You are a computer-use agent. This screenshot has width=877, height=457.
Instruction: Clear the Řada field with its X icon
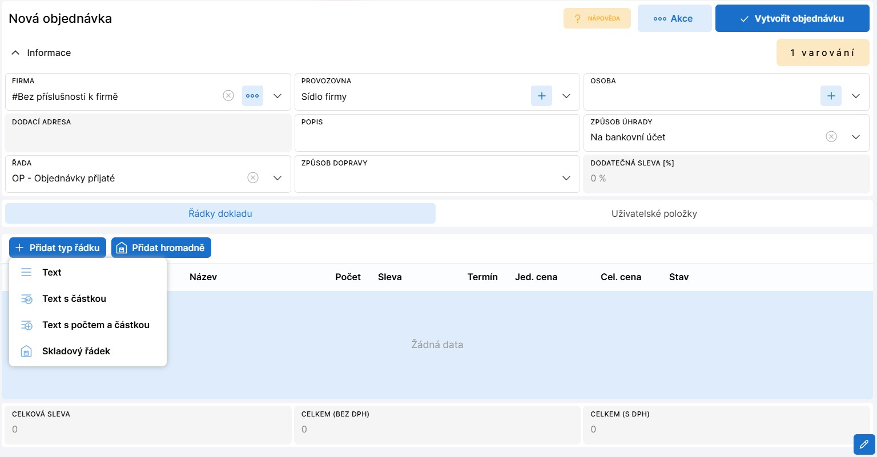[x=253, y=177]
